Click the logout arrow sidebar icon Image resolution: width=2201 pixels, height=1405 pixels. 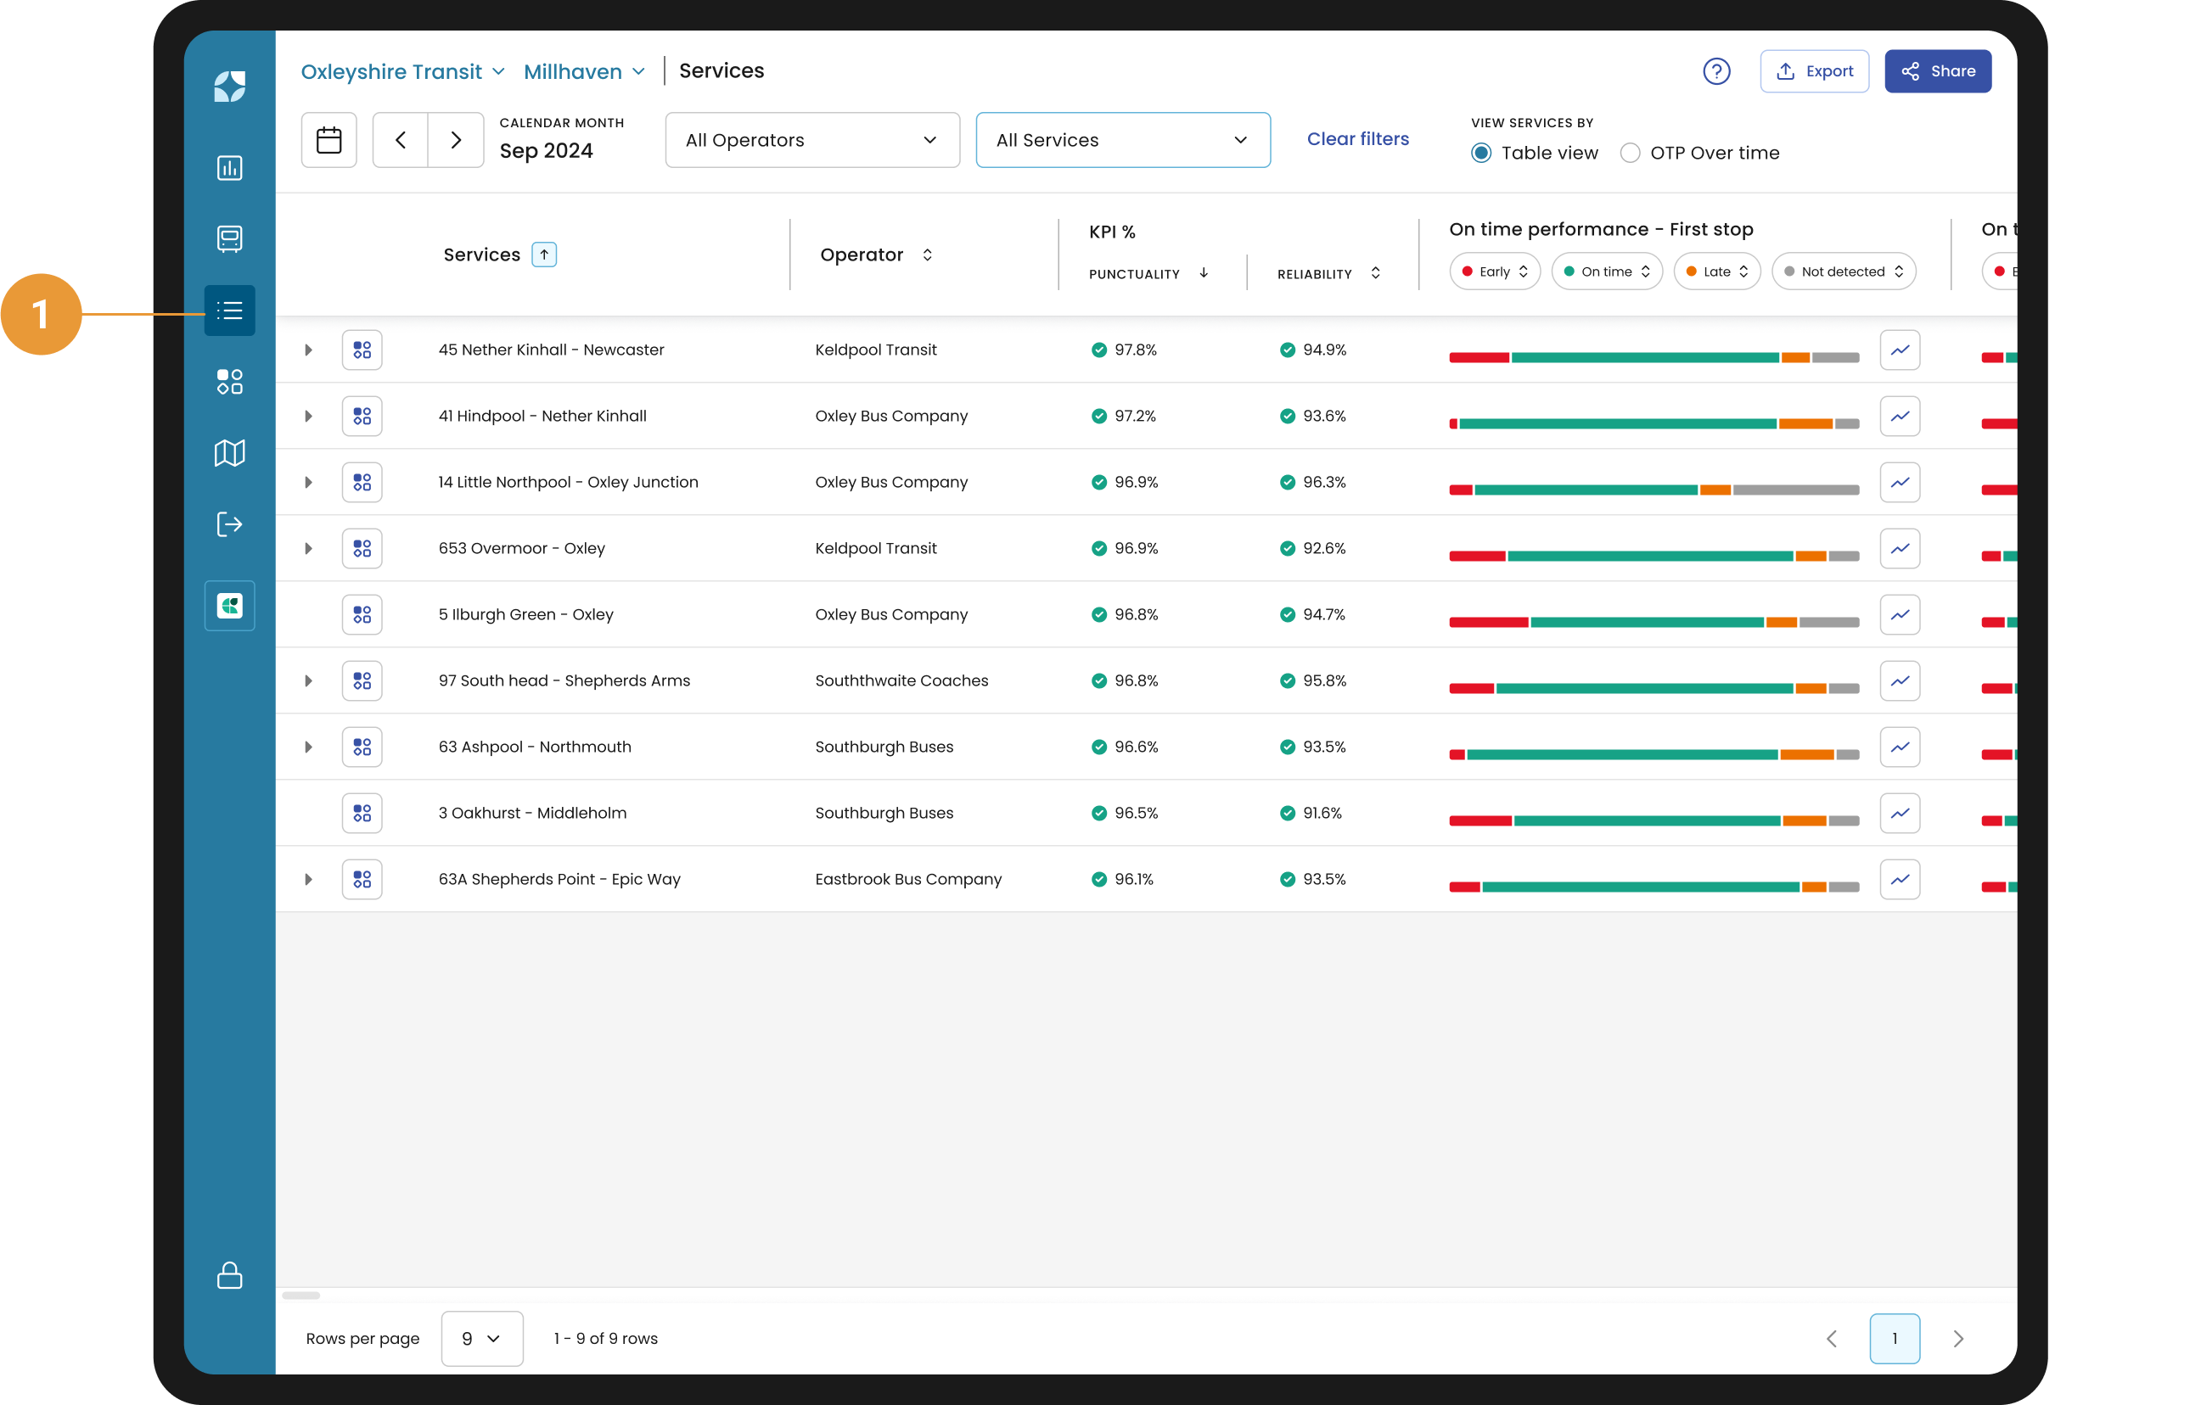[229, 524]
